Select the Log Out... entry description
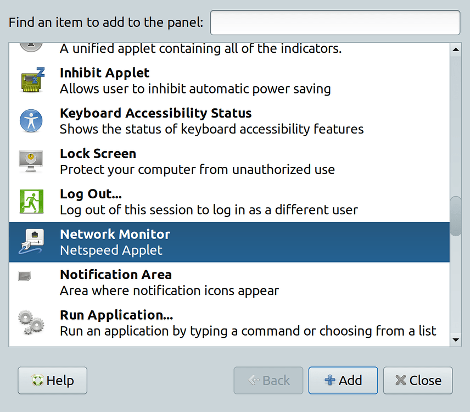Image resolution: width=470 pixels, height=412 pixels. click(x=209, y=210)
